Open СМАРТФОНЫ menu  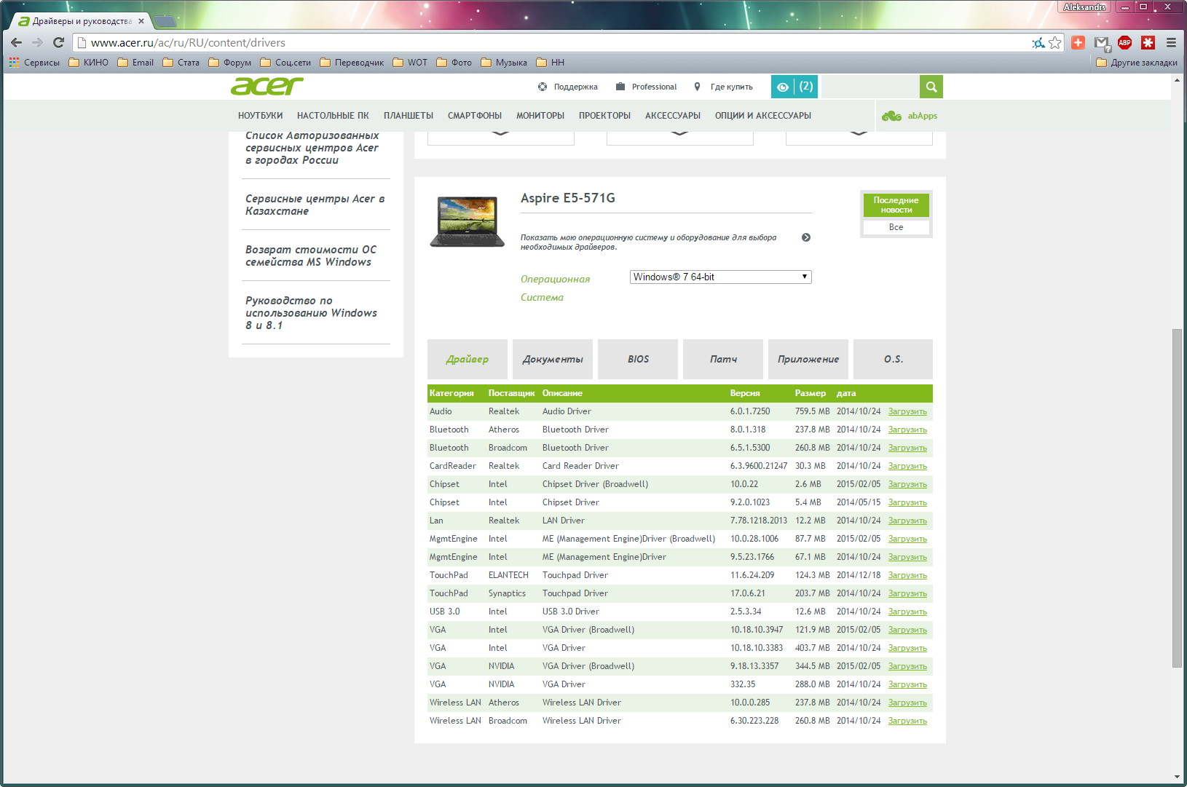(475, 116)
